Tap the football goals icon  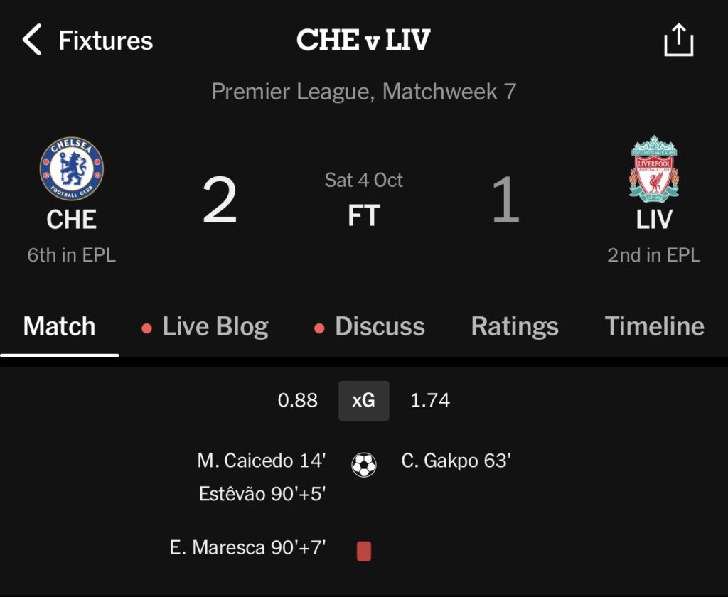364,466
